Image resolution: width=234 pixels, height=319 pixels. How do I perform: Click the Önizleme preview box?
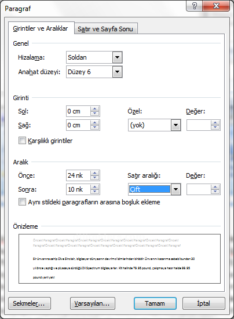[119, 259]
